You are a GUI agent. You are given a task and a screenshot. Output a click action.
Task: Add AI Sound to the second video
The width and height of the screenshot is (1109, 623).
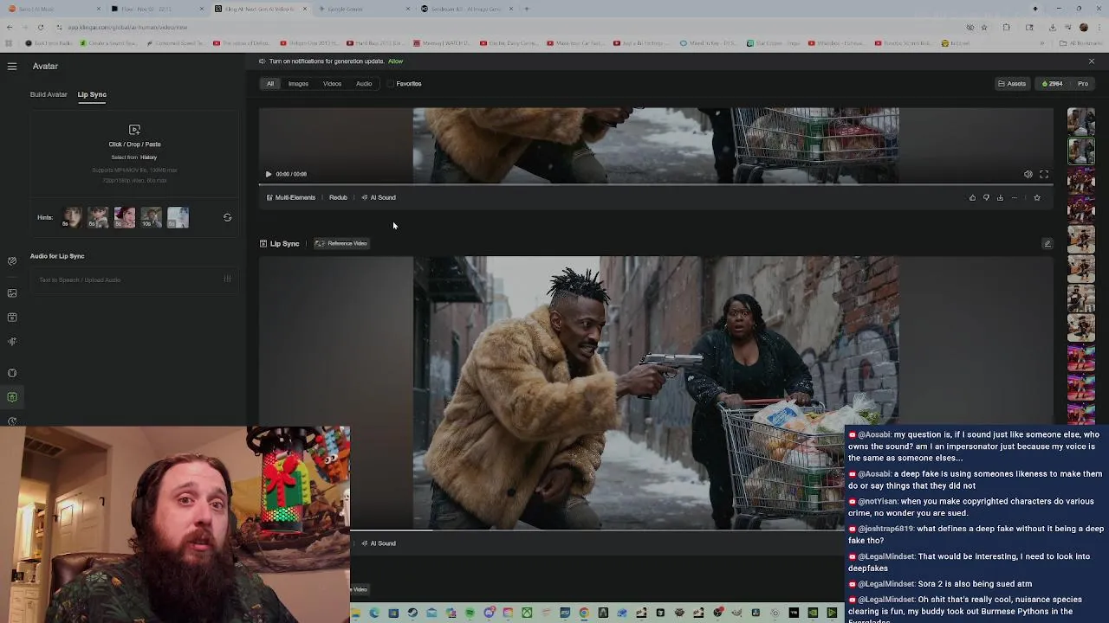[x=379, y=543]
